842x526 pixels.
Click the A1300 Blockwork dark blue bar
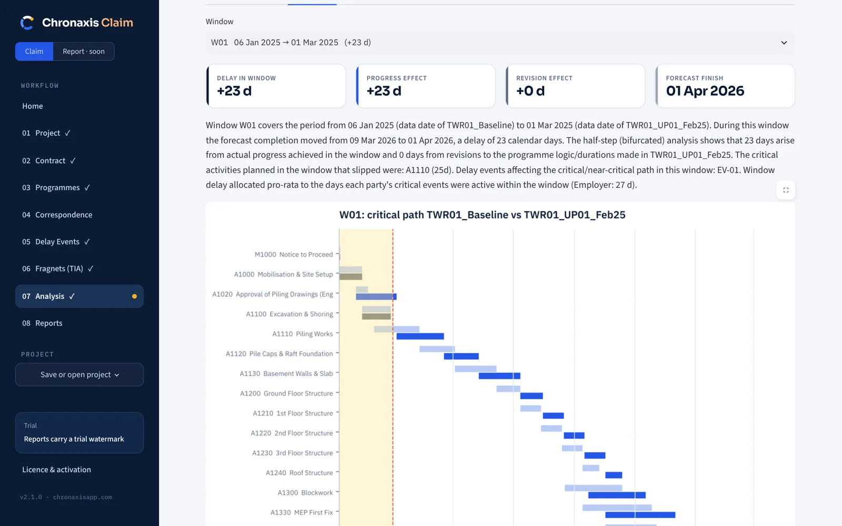point(617,495)
